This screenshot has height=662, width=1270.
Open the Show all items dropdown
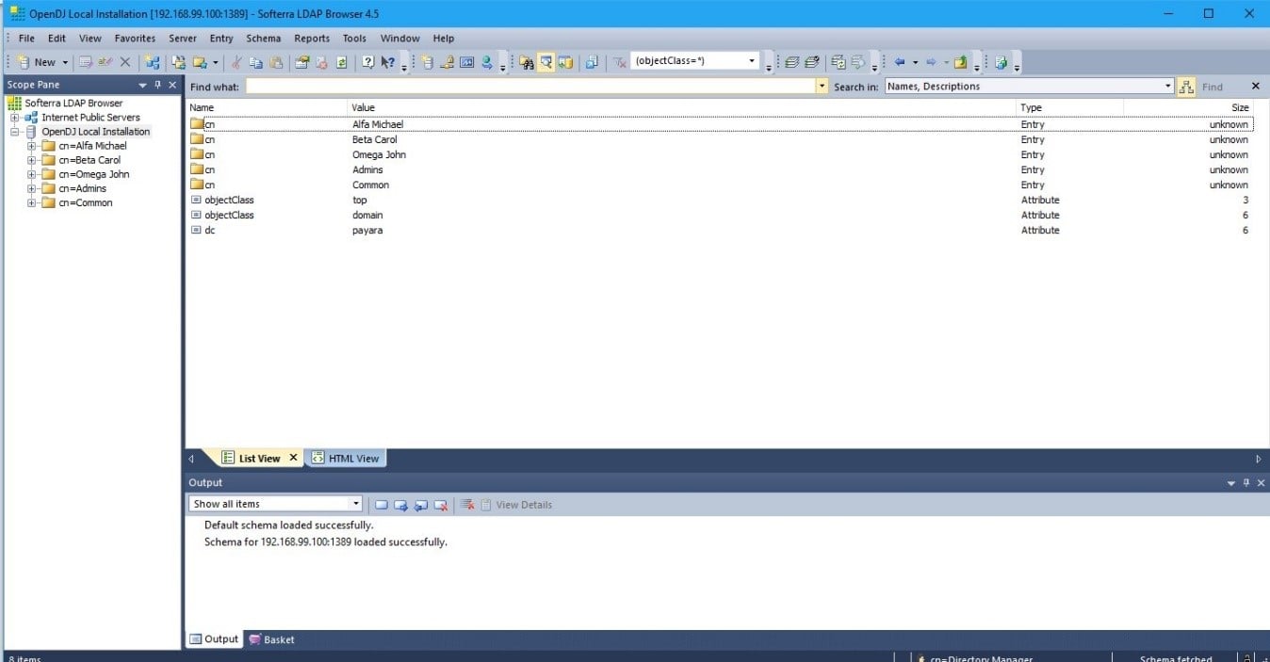click(x=355, y=504)
